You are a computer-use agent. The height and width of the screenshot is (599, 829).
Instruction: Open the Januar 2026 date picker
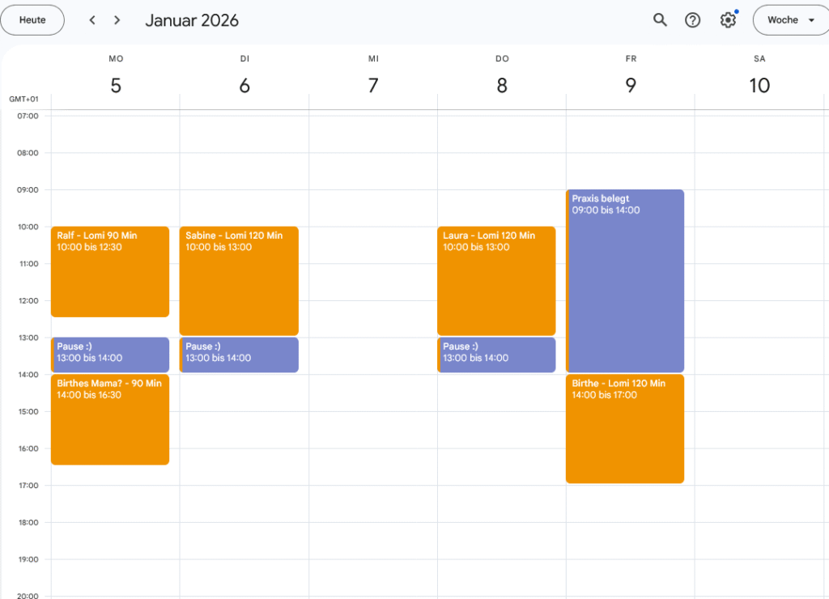point(192,20)
